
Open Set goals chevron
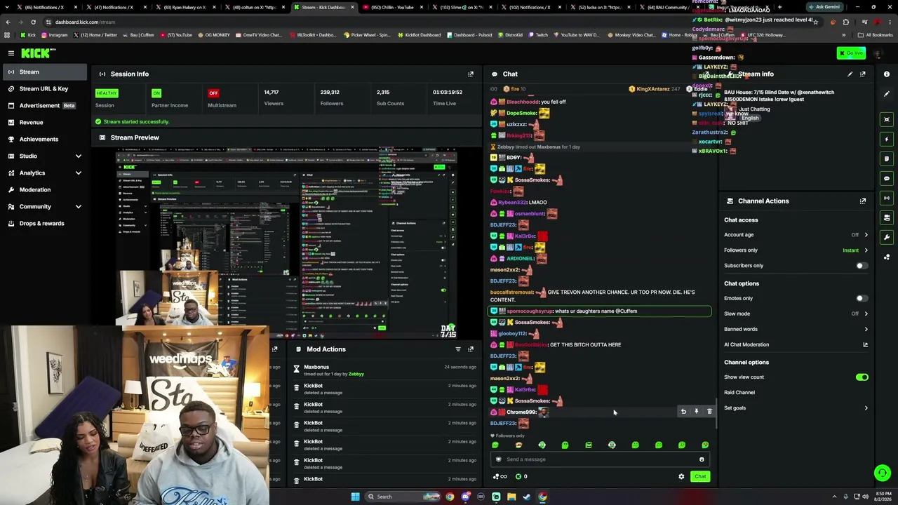(866, 408)
